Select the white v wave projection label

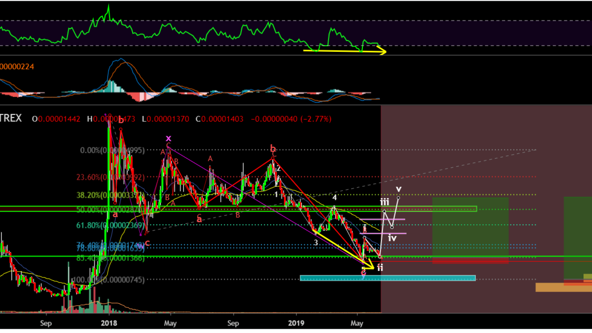pyautogui.click(x=398, y=189)
